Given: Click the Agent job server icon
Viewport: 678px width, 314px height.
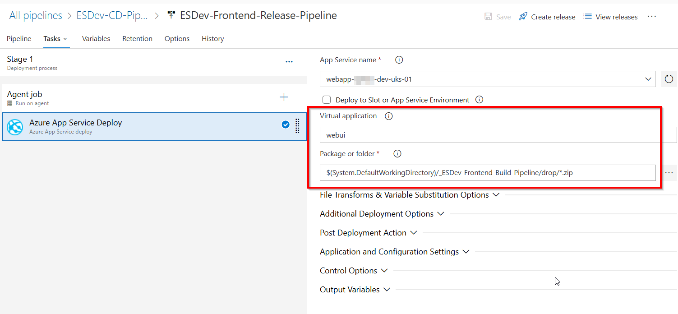Looking at the screenshot, I should (10, 103).
